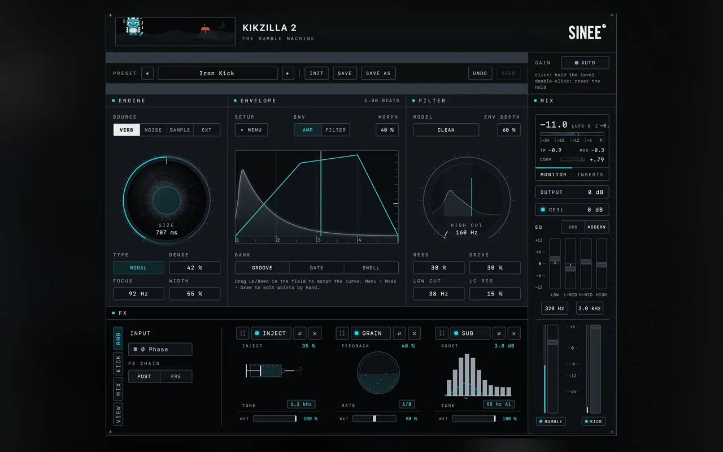Screen dimensions: 723x452
Task: Toggle the CEIL limiter on or off
Action: [x=572, y=210]
